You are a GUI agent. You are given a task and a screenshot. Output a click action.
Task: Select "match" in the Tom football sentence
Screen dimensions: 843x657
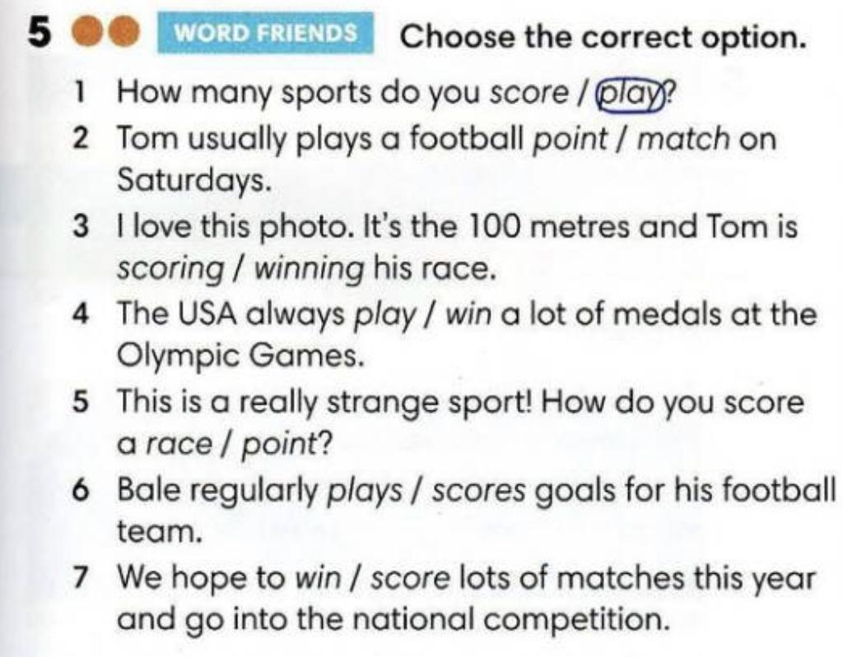point(683,137)
